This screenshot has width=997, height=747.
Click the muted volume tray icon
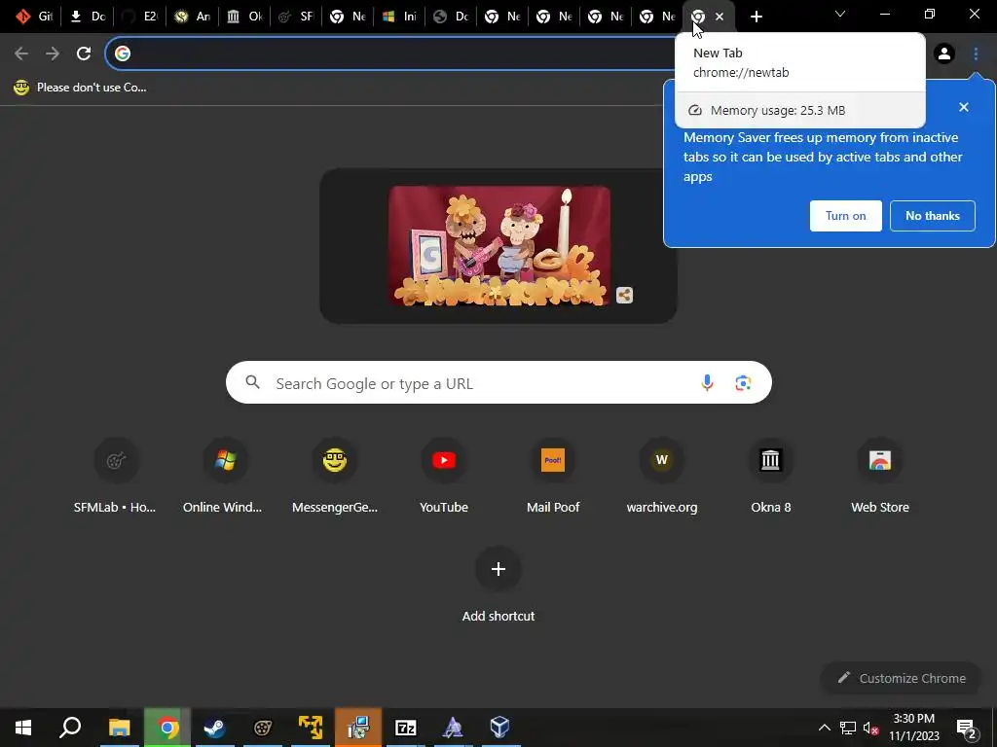(x=871, y=728)
